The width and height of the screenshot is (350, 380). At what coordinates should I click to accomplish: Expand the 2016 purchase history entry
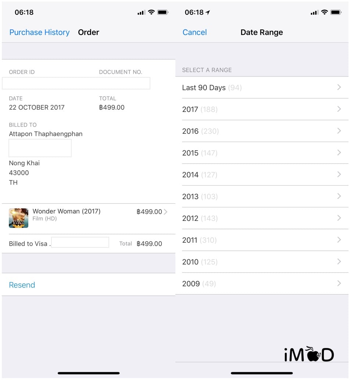coord(261,131)
